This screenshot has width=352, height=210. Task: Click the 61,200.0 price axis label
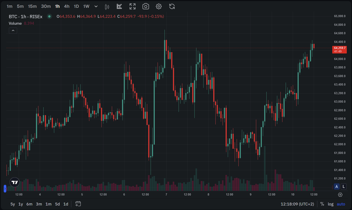340,178
